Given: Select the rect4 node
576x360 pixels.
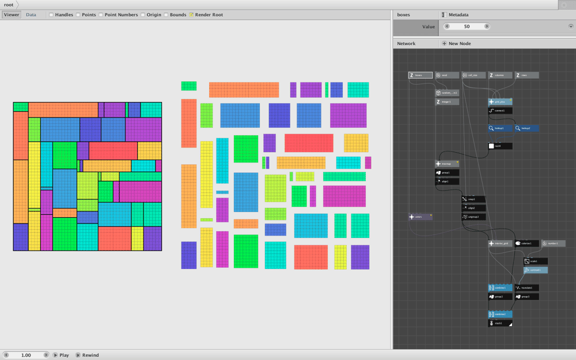Looking at the screenshot, I should (x=500, y=146).
